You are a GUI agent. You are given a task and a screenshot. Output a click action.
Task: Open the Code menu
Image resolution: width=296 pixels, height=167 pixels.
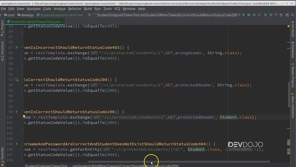tap(47, 9)
